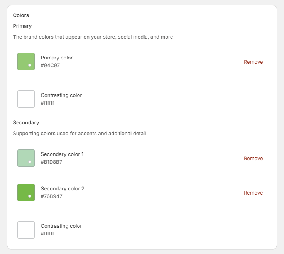The image size is (284, 254).
Task: Click the #B1D8B7 hex value
Action: [51, 162]
